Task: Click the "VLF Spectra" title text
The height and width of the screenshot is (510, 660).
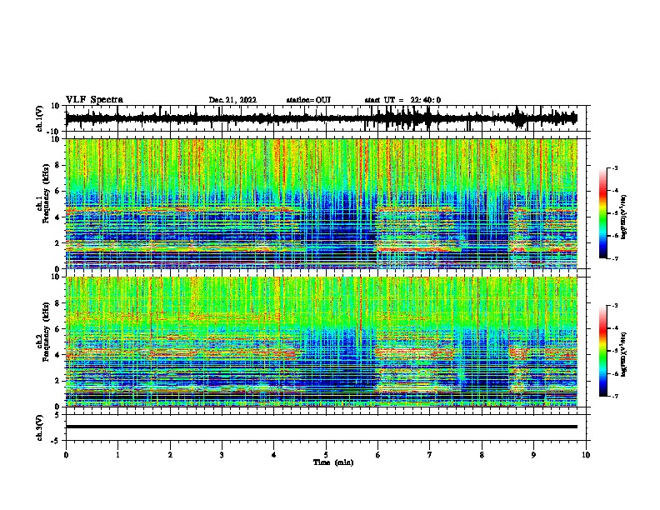Action: 94,100
